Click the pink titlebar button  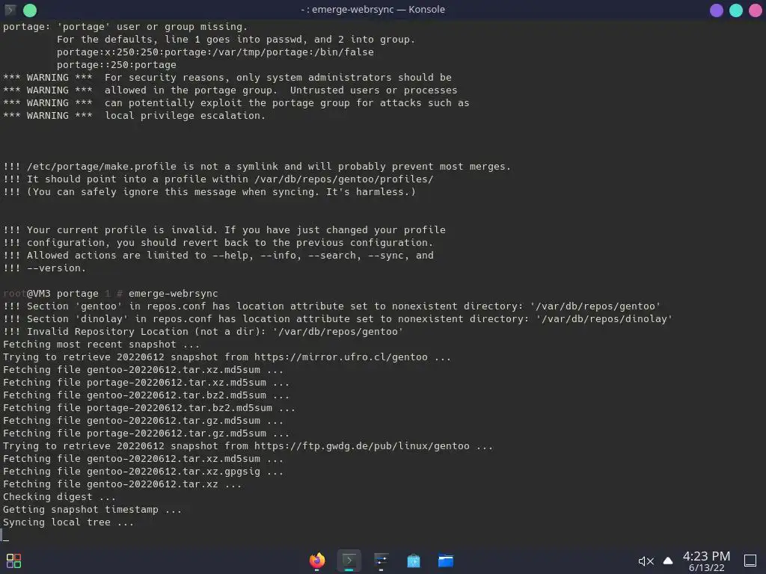(756, 10)
